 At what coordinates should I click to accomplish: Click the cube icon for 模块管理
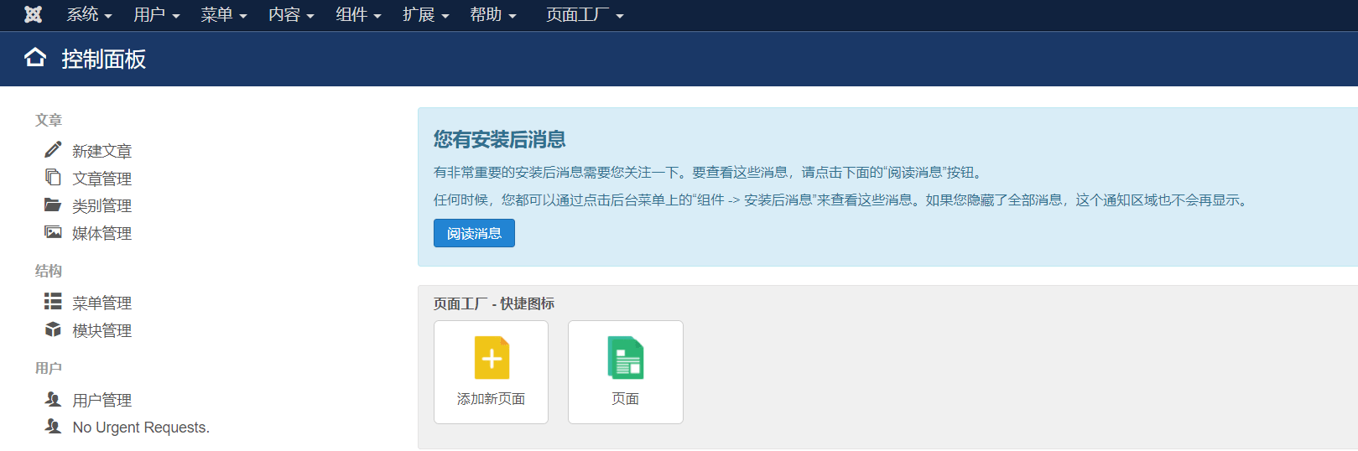(53, 329)
